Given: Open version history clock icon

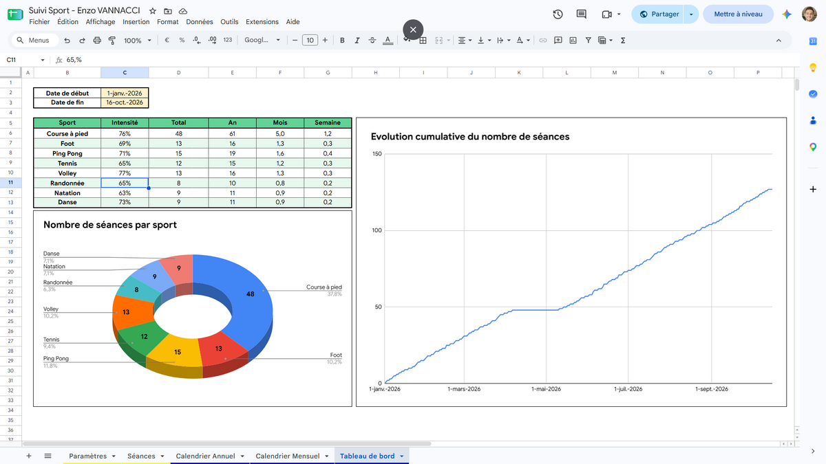Looking at the screenshot, I should (x=558, y=14).
